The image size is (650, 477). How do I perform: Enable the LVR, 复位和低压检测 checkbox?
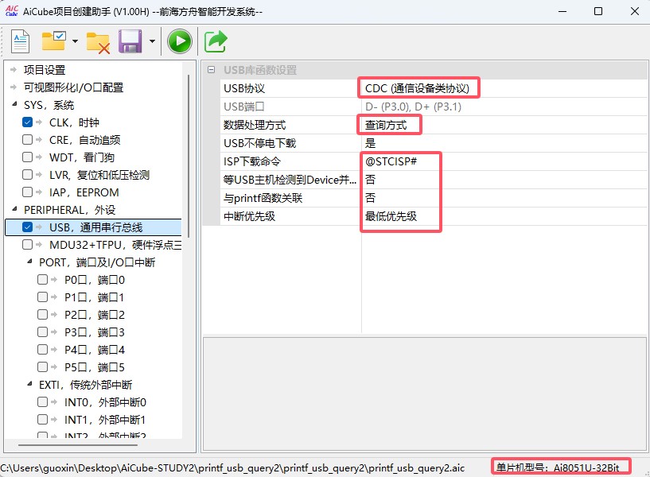click(27, 174)
